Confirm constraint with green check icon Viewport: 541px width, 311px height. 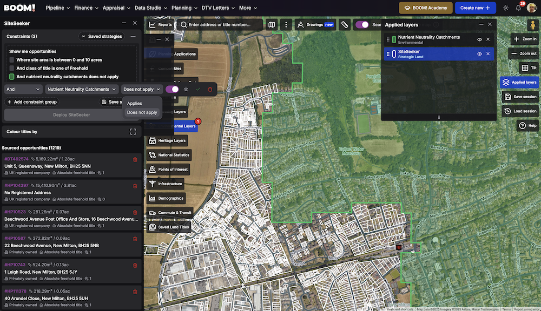coord(197,89)
